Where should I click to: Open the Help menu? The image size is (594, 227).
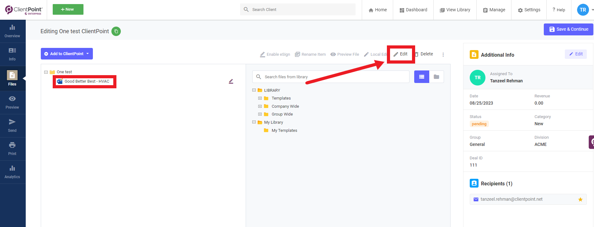point(559,10)
